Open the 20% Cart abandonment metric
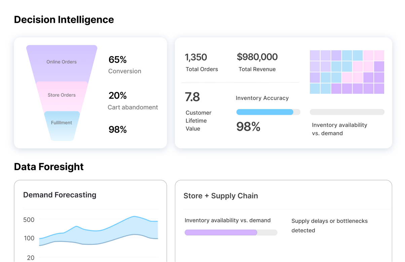This screenshot has height=262, width=405. point(133,101)
